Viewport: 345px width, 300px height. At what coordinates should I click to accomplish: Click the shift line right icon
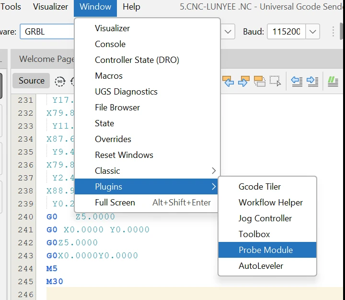[312, 81]
